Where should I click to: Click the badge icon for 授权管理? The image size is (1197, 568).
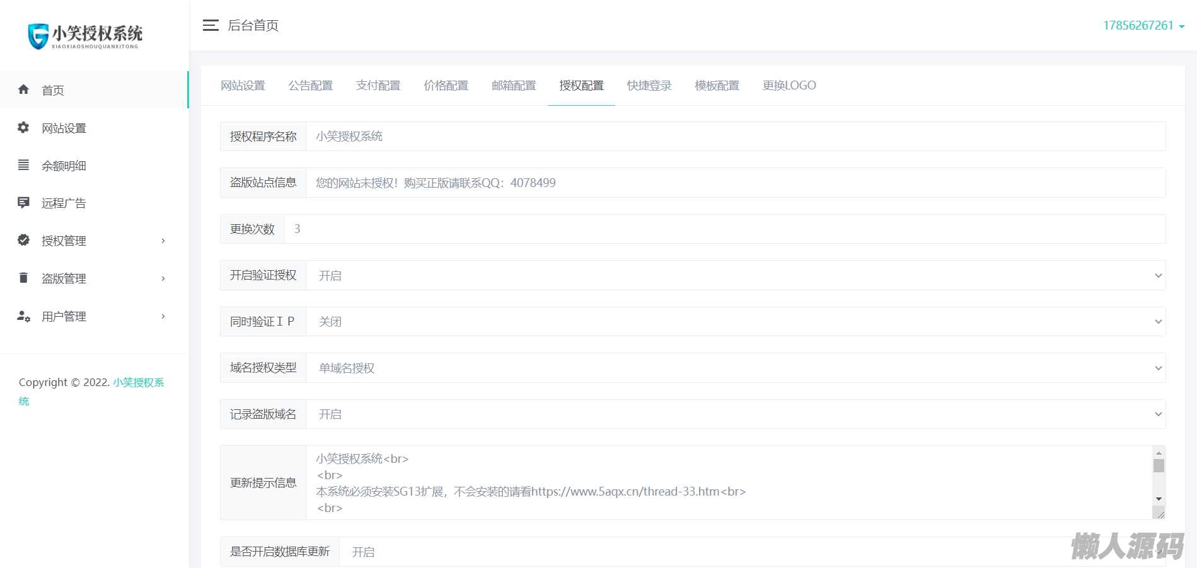click(23, 240)
